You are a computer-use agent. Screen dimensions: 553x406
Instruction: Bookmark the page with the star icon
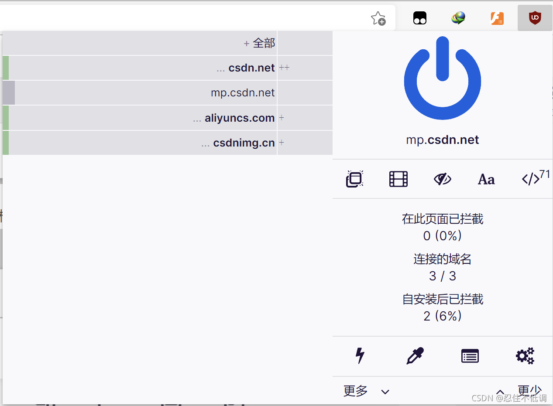(x=378, y=18)
